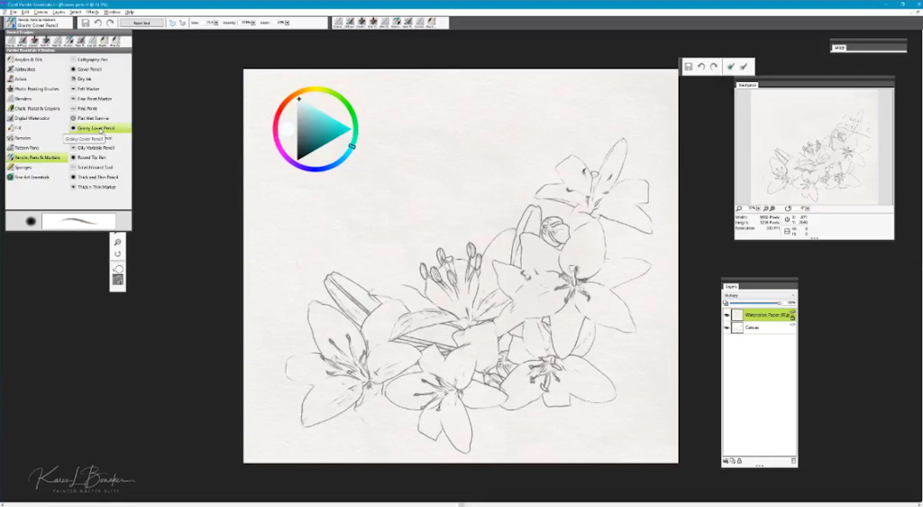This screenshot has height=507, width=923.
Task: Choose the Scratchboard Tool variant
Action: (99, 167)
